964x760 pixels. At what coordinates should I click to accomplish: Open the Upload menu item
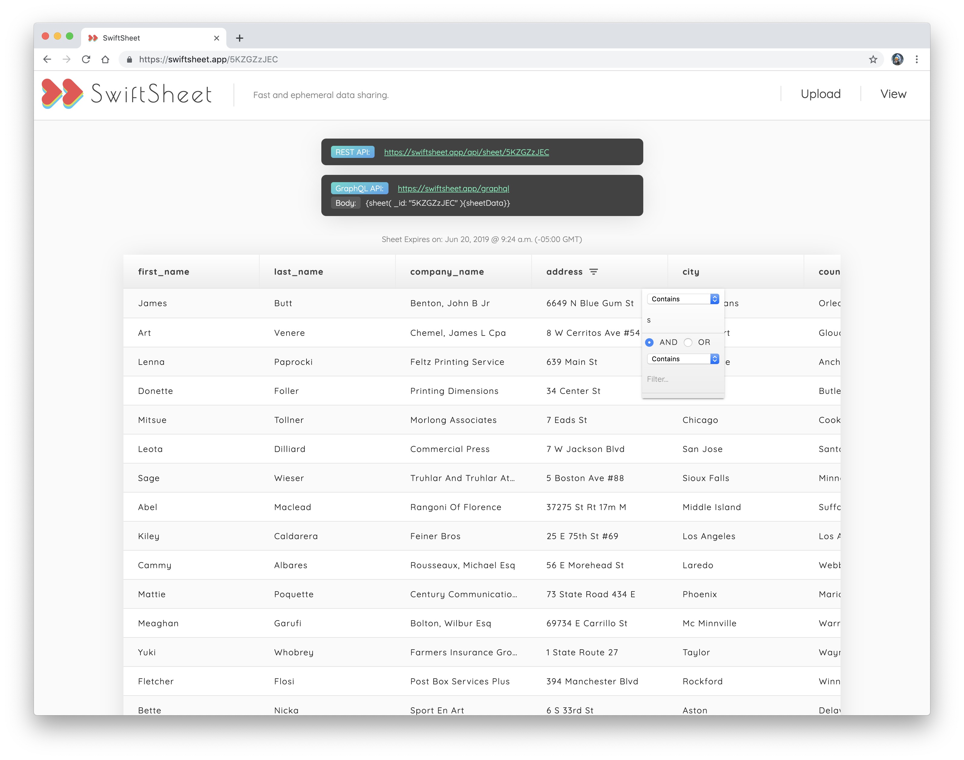click(x=820, y=94)
